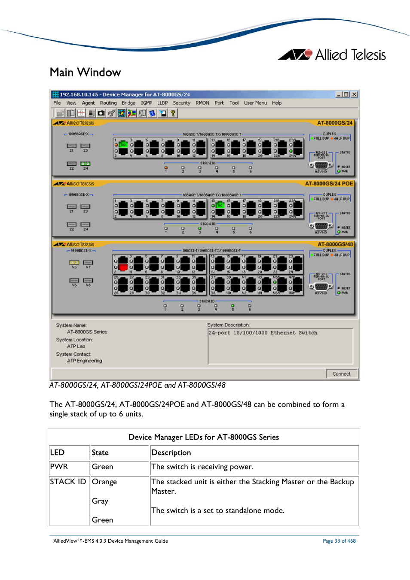Click the RS-232 terminal port on AT-8000GS/48
The image size is (410, 580).
pos(321,287)
